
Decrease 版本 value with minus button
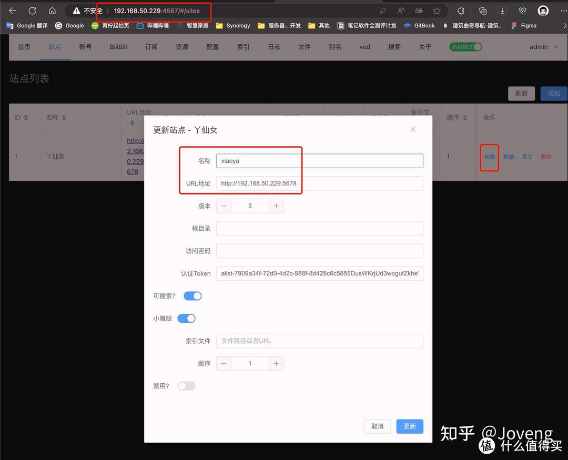(224, 206)
